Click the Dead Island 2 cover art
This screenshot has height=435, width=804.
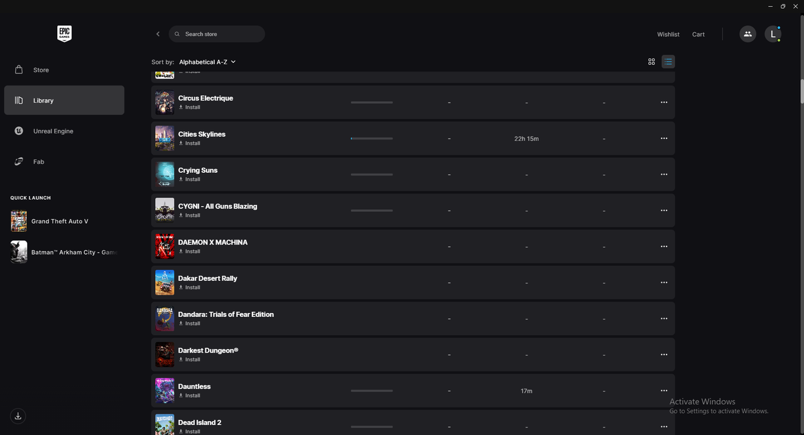point(165,424)
